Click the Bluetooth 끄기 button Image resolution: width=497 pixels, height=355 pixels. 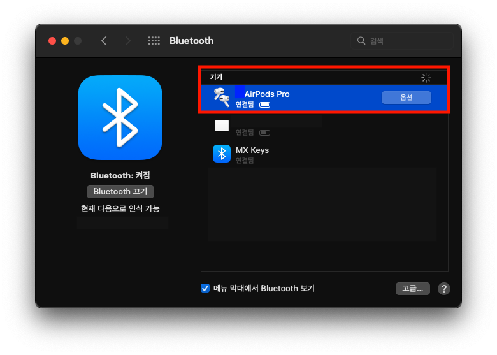[120, 192]
